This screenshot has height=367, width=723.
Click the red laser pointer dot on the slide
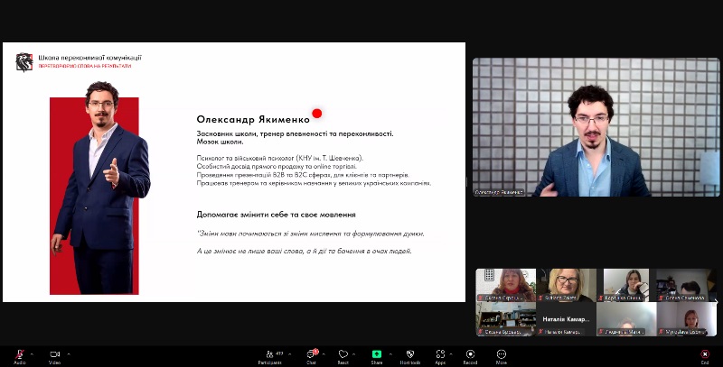317,113
